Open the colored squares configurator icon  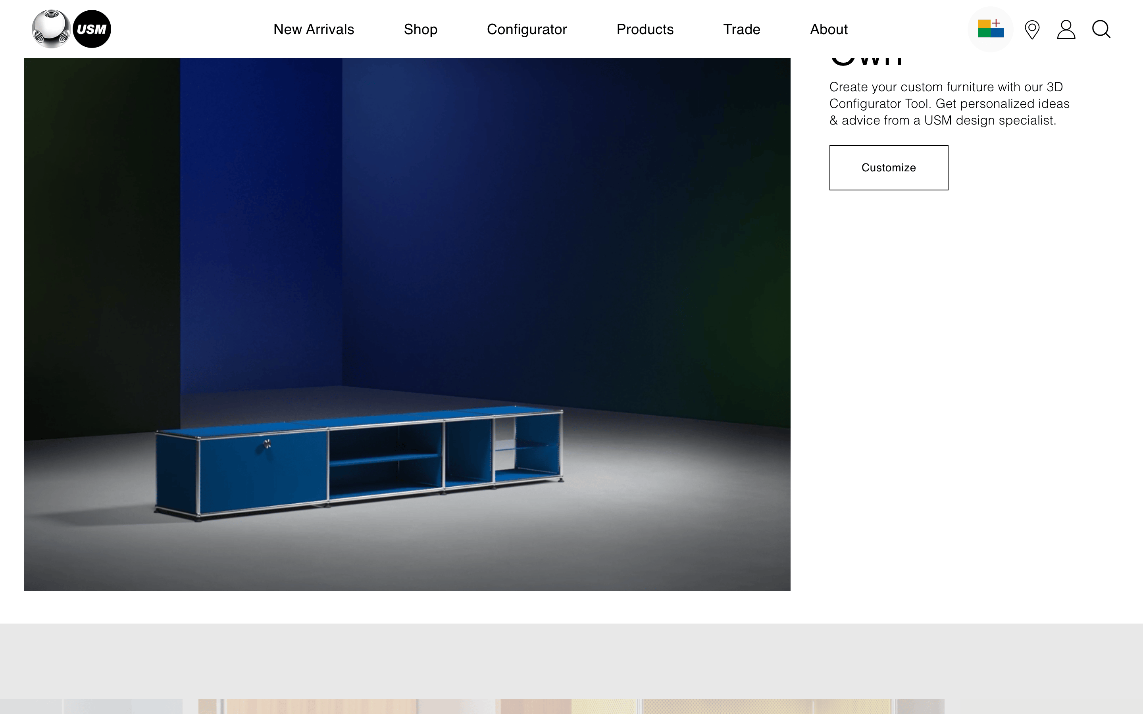click(x=991, y=29)
